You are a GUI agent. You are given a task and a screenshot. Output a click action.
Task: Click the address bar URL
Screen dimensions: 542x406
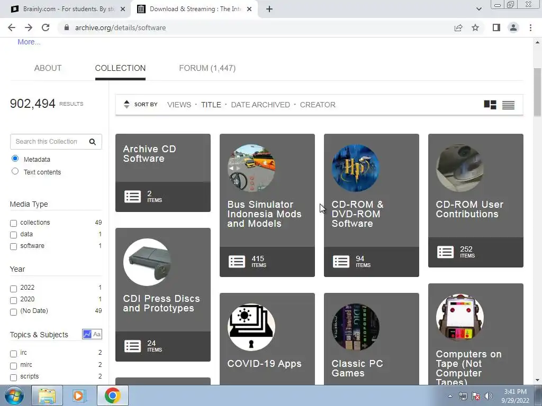pyautogui.click(x=120, y=27)
